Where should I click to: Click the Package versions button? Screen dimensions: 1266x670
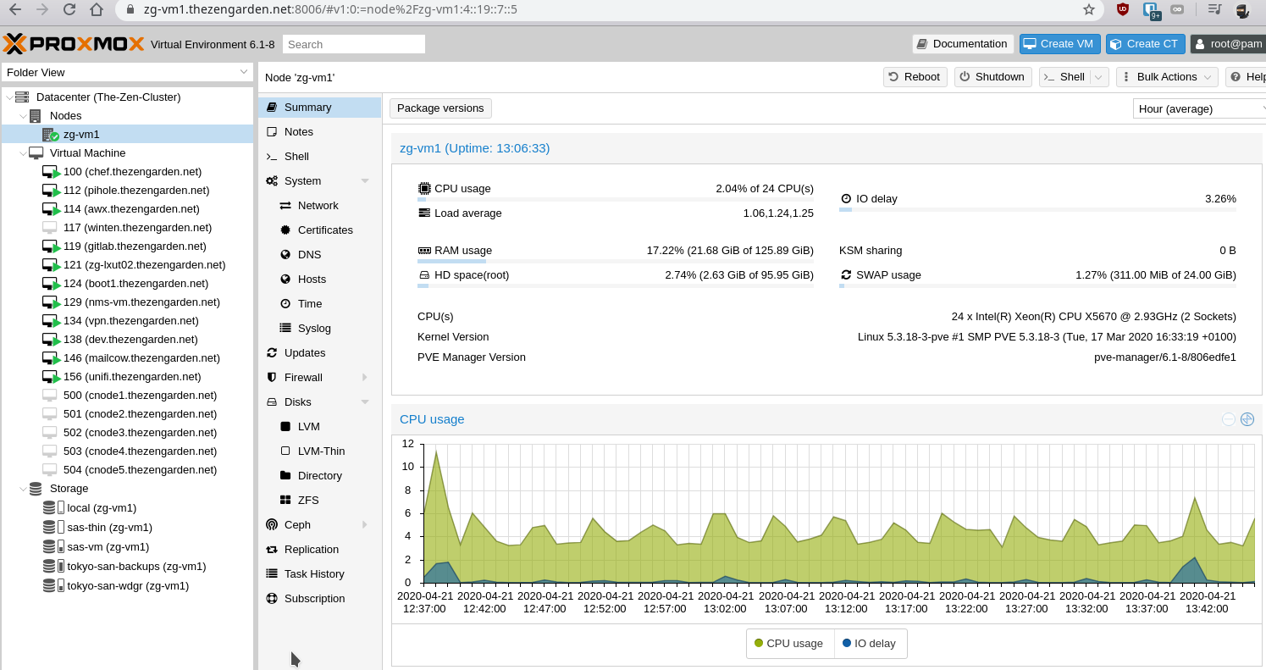[440, 108]
